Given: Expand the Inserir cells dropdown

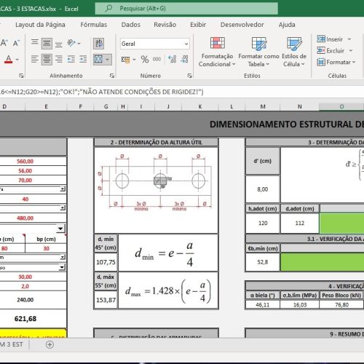Looking at the screenshot, I should click(x=349, y=39).
